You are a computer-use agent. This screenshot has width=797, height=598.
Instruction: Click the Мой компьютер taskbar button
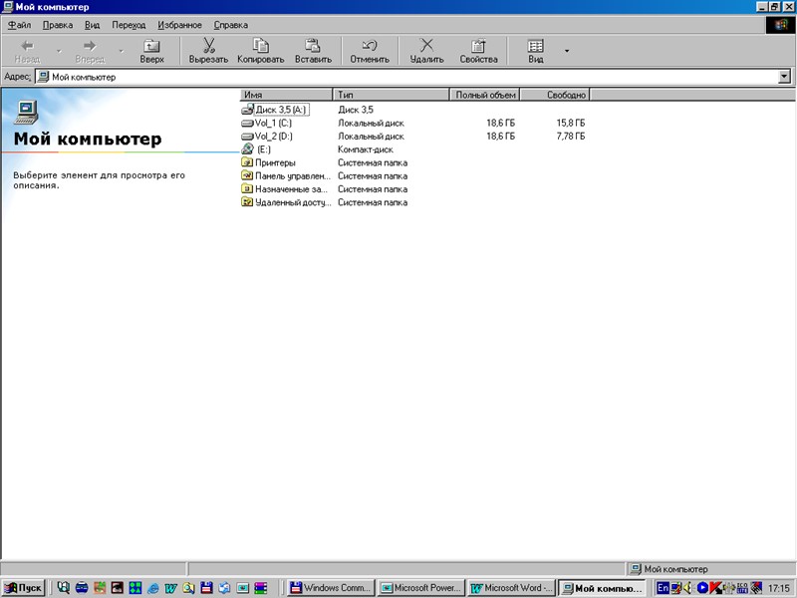602,588
